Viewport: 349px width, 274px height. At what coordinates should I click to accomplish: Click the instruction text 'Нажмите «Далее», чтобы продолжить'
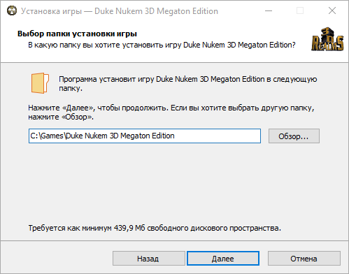[98, 108]
